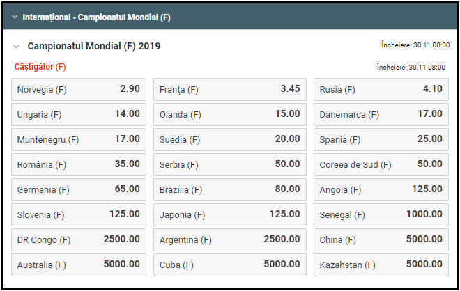Choose România (F) at 35.00
The width and height of the screenshot is (460, 291).
coord(79,164)
